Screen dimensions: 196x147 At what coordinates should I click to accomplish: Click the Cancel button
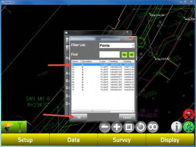(127, 117)
